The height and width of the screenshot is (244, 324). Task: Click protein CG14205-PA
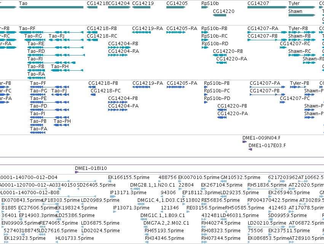176,87
